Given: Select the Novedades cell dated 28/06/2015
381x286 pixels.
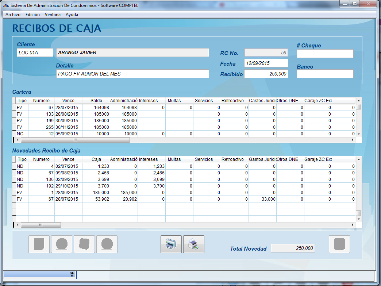Looking at the screenshot, I should [x=69, y=193].
